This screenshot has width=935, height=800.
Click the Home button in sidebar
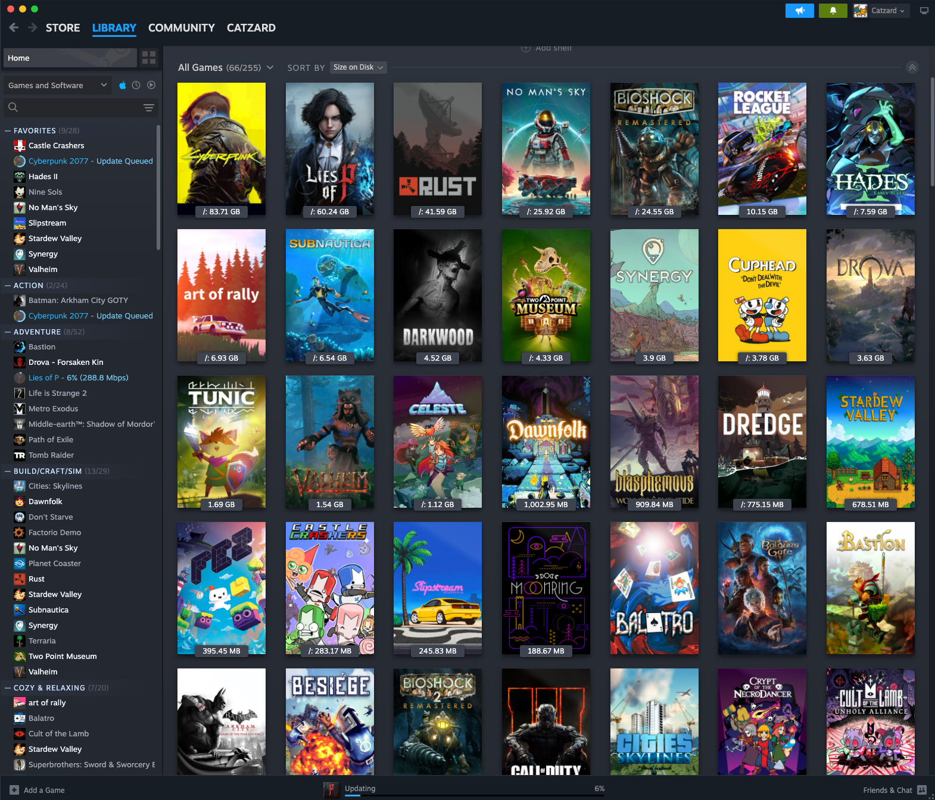[x=70, y=58]
